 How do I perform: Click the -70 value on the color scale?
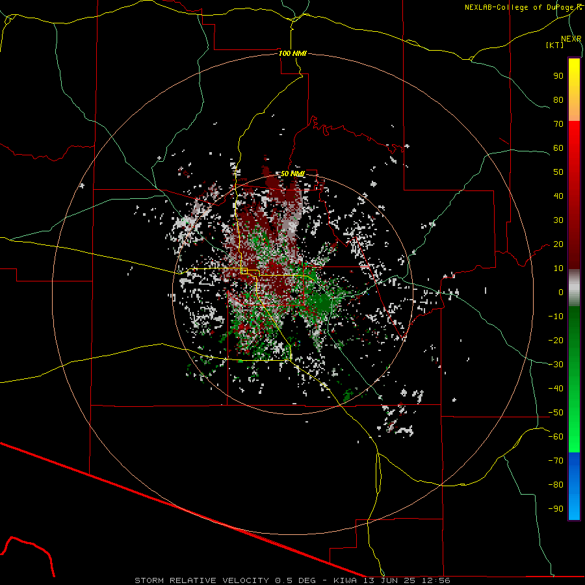coord(556,461)
